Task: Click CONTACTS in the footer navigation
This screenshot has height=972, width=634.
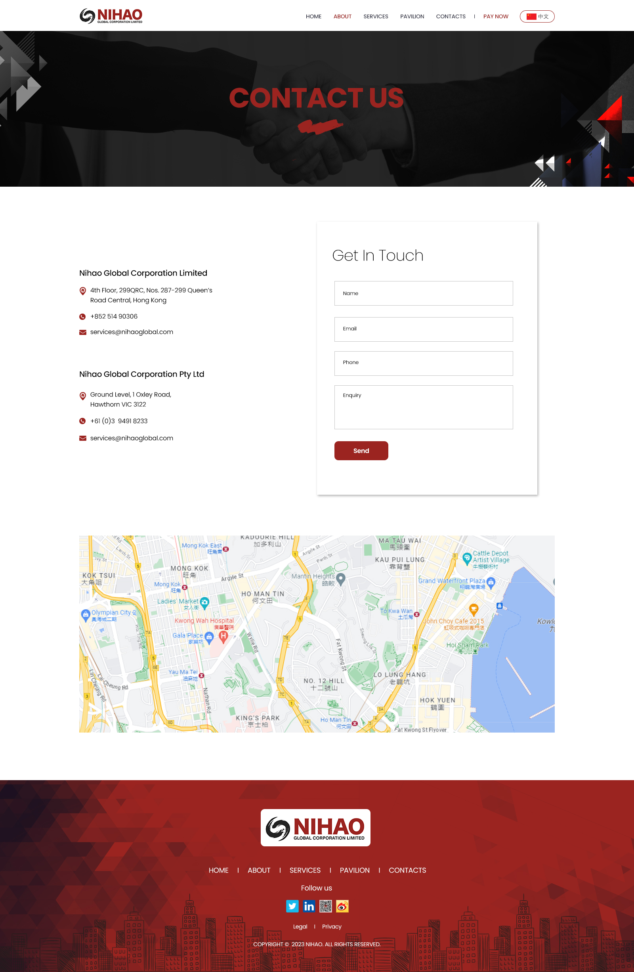Action: pyautogui.click(x=407, y=870)
